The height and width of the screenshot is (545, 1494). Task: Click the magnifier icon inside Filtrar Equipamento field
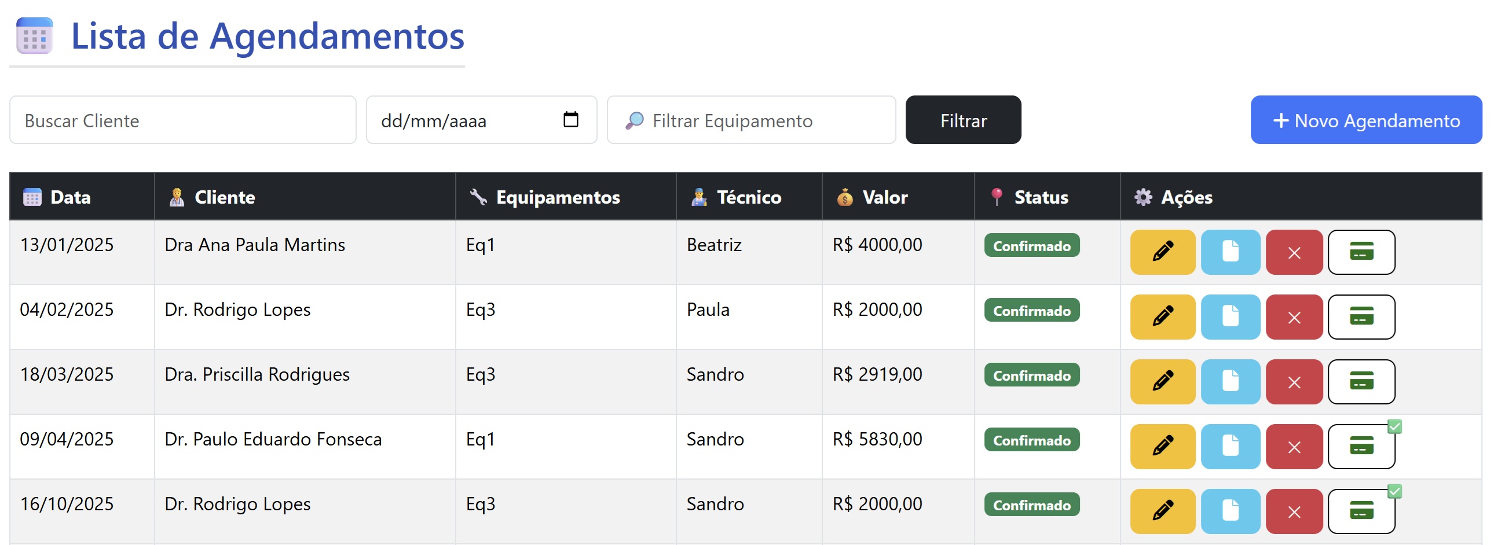(x=635, y=120)
